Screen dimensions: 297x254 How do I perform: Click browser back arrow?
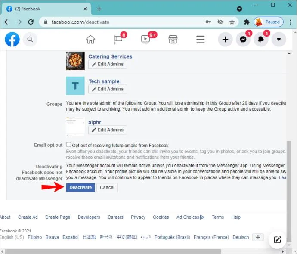[x=7, y=22]
